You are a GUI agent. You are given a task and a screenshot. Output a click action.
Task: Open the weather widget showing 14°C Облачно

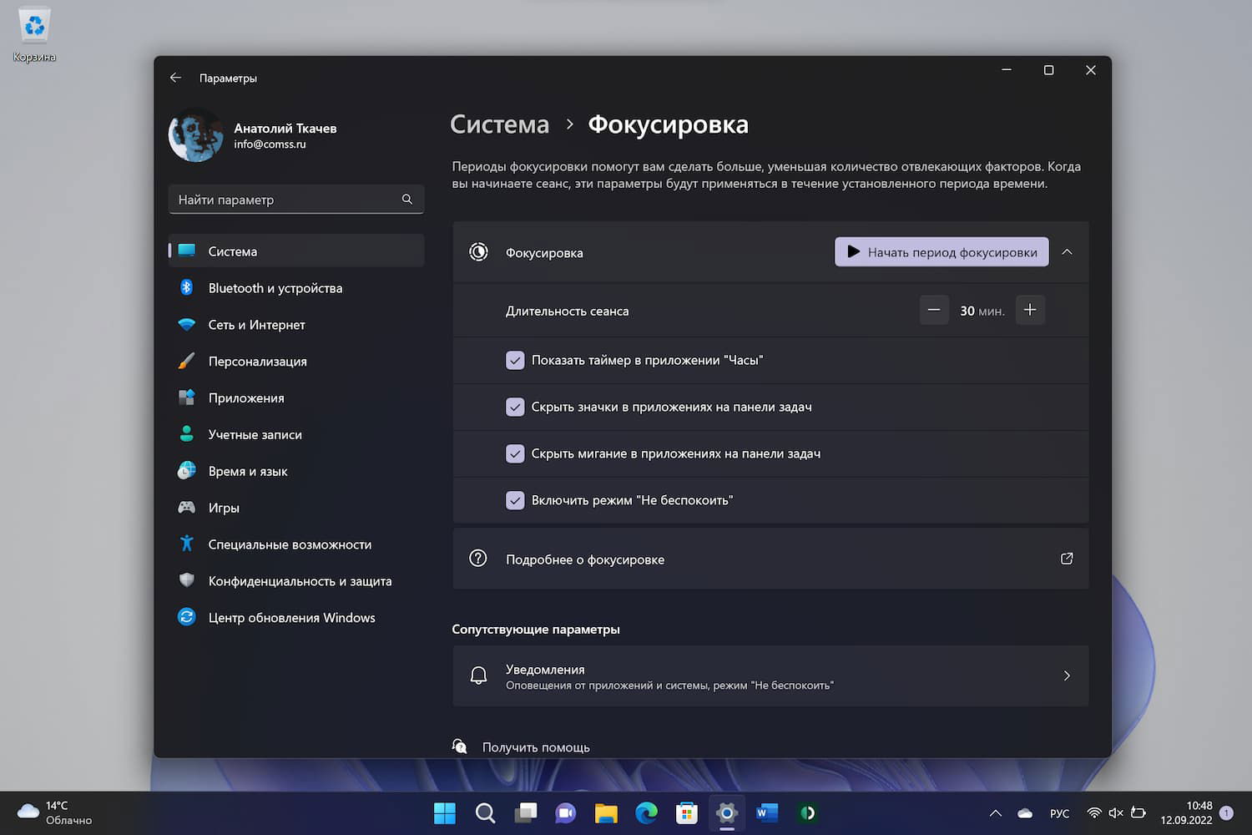click(x=55, y=812)
